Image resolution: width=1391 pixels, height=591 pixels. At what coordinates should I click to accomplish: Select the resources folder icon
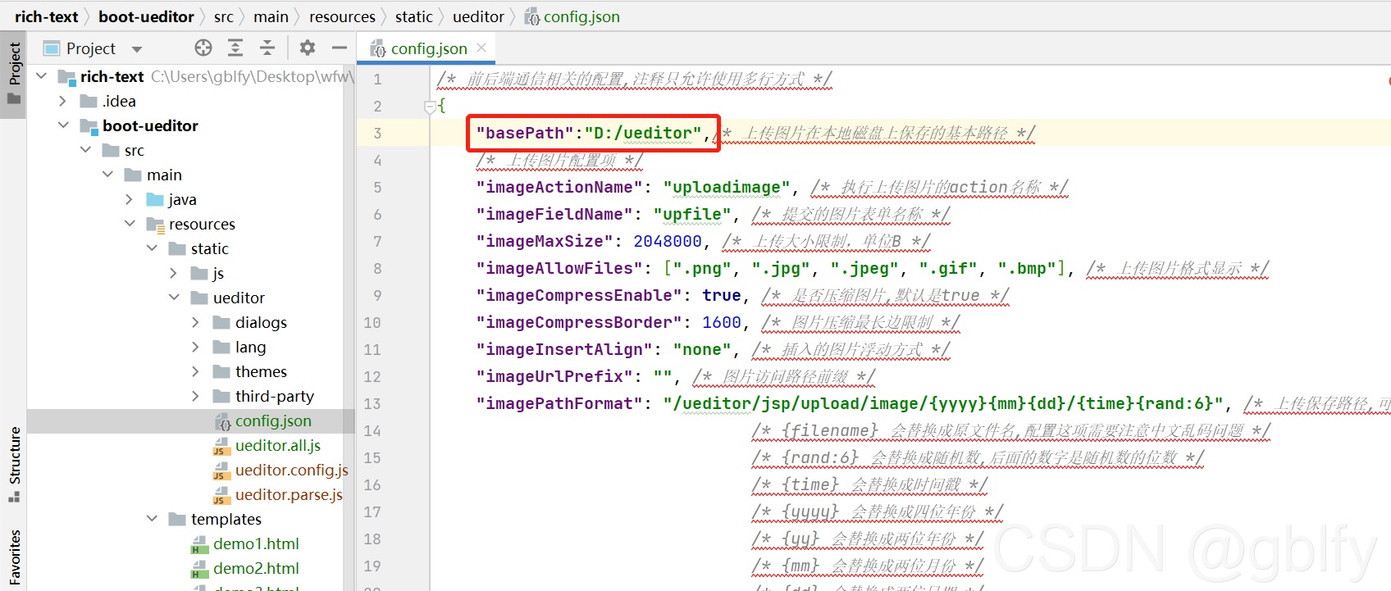click(x=155, y=224)
